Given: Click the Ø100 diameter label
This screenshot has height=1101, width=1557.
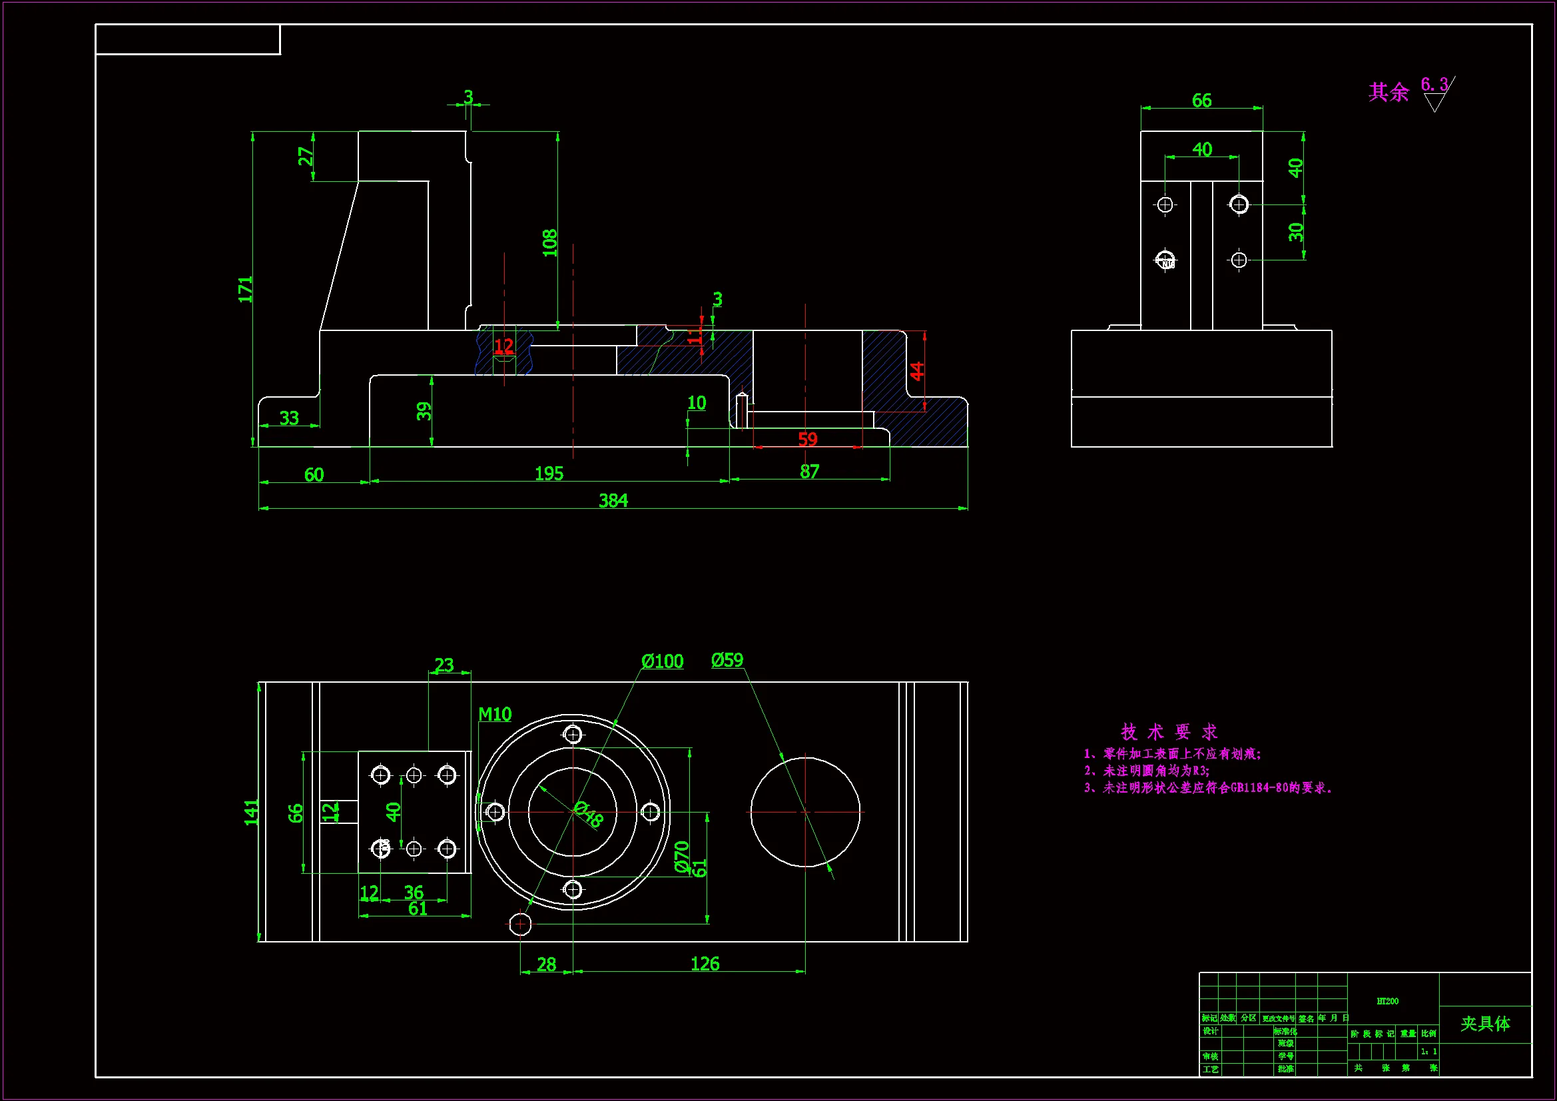Looking at the screenshot, I should point(662,661).
